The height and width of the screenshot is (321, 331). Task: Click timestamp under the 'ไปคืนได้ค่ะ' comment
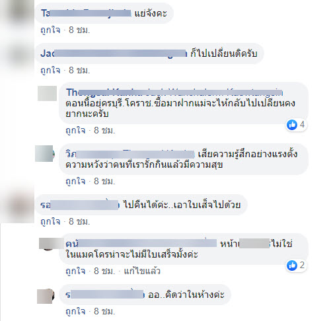point(79,221)
